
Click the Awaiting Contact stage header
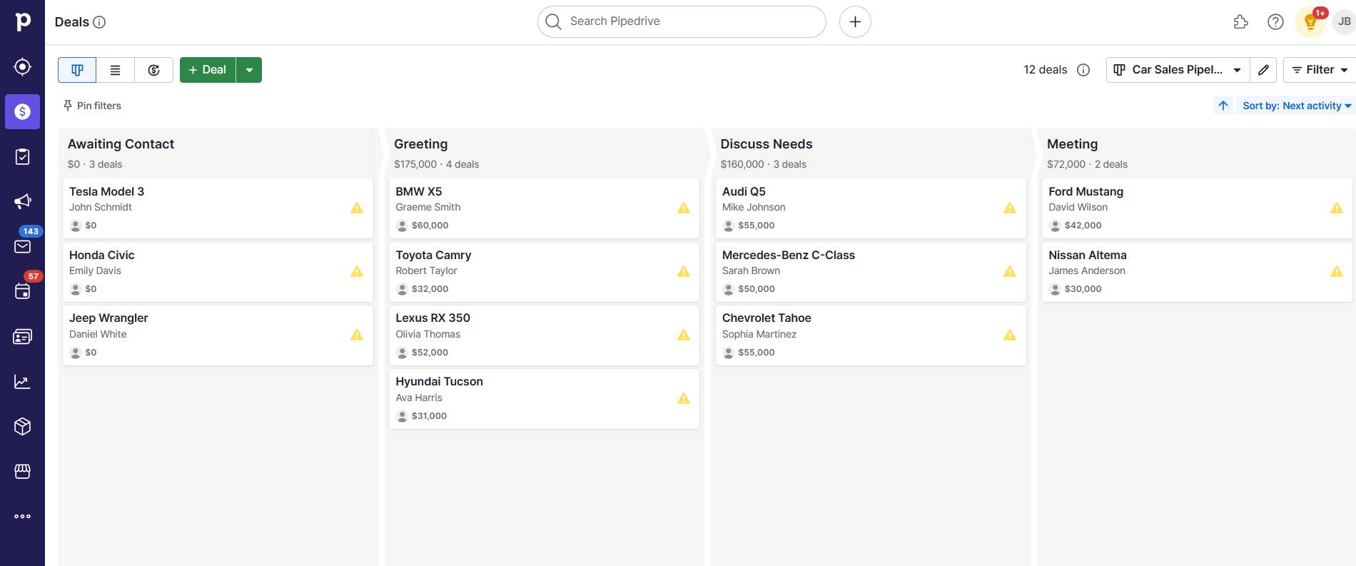coord(121,144)
